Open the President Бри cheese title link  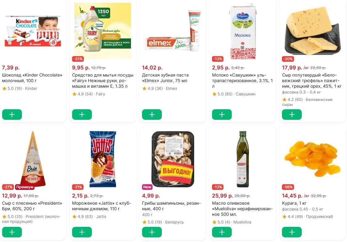(x=32, y=206)
